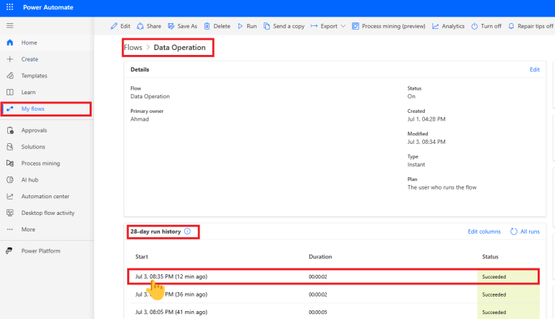The height and width of the screenshot is (319, 555).
Task: Click the Delete trash icon
Action: [207, 26]
